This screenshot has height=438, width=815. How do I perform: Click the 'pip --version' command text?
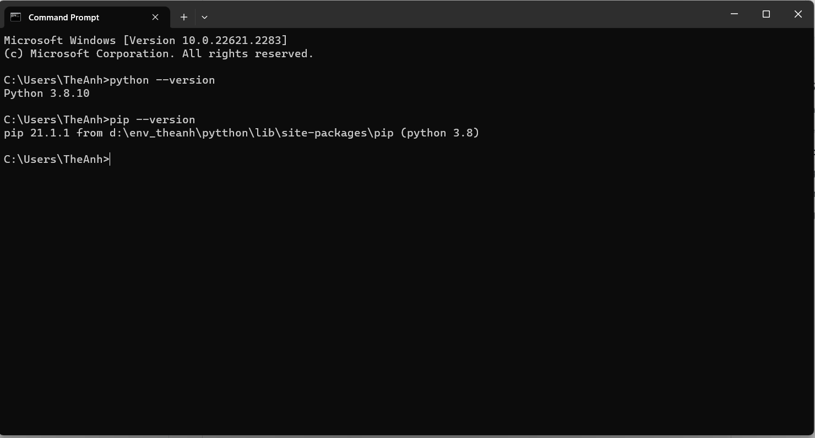(x=152, y=120)
